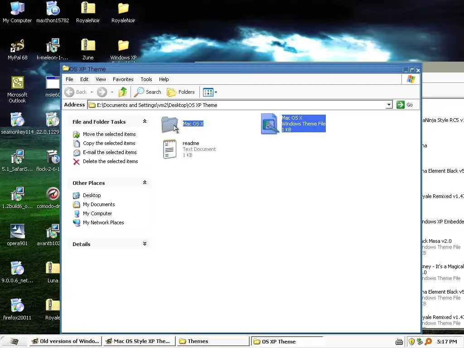Select the readme text document icon

pyautogui.click(x=170, y=149)
